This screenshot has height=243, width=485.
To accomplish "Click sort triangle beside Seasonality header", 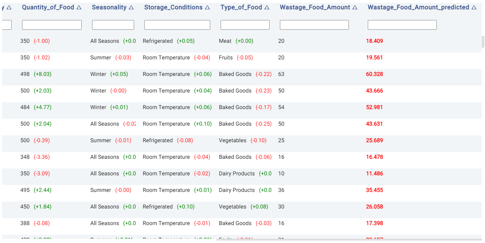I will tap(131, 7).
